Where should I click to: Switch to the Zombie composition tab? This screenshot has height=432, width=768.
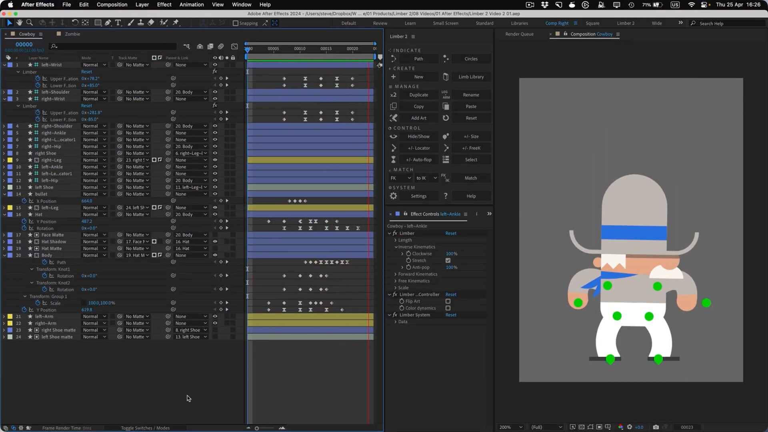coord(72,34)
